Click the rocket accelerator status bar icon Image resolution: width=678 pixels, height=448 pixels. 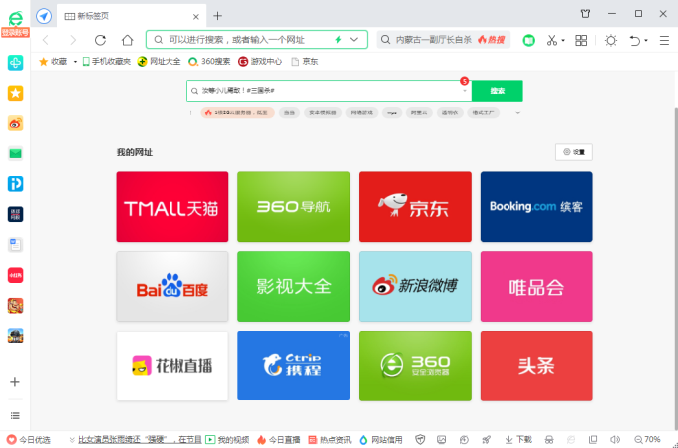[486, 439]
